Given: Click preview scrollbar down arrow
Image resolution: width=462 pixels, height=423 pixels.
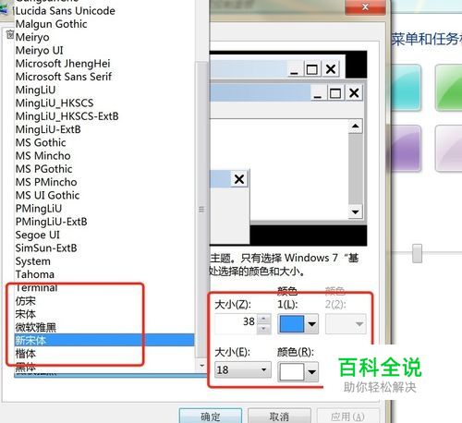Looking at the screenshot, I should (356, 211).
